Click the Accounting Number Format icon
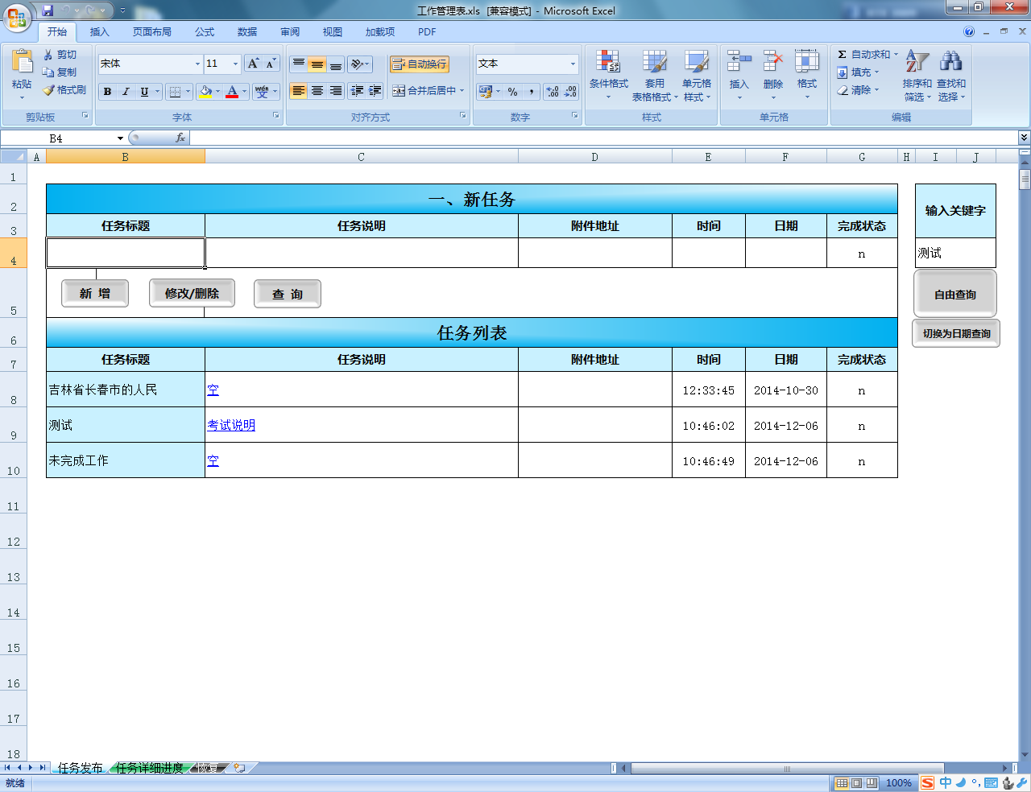1031x792 pixels. click(x=485, y=92)
